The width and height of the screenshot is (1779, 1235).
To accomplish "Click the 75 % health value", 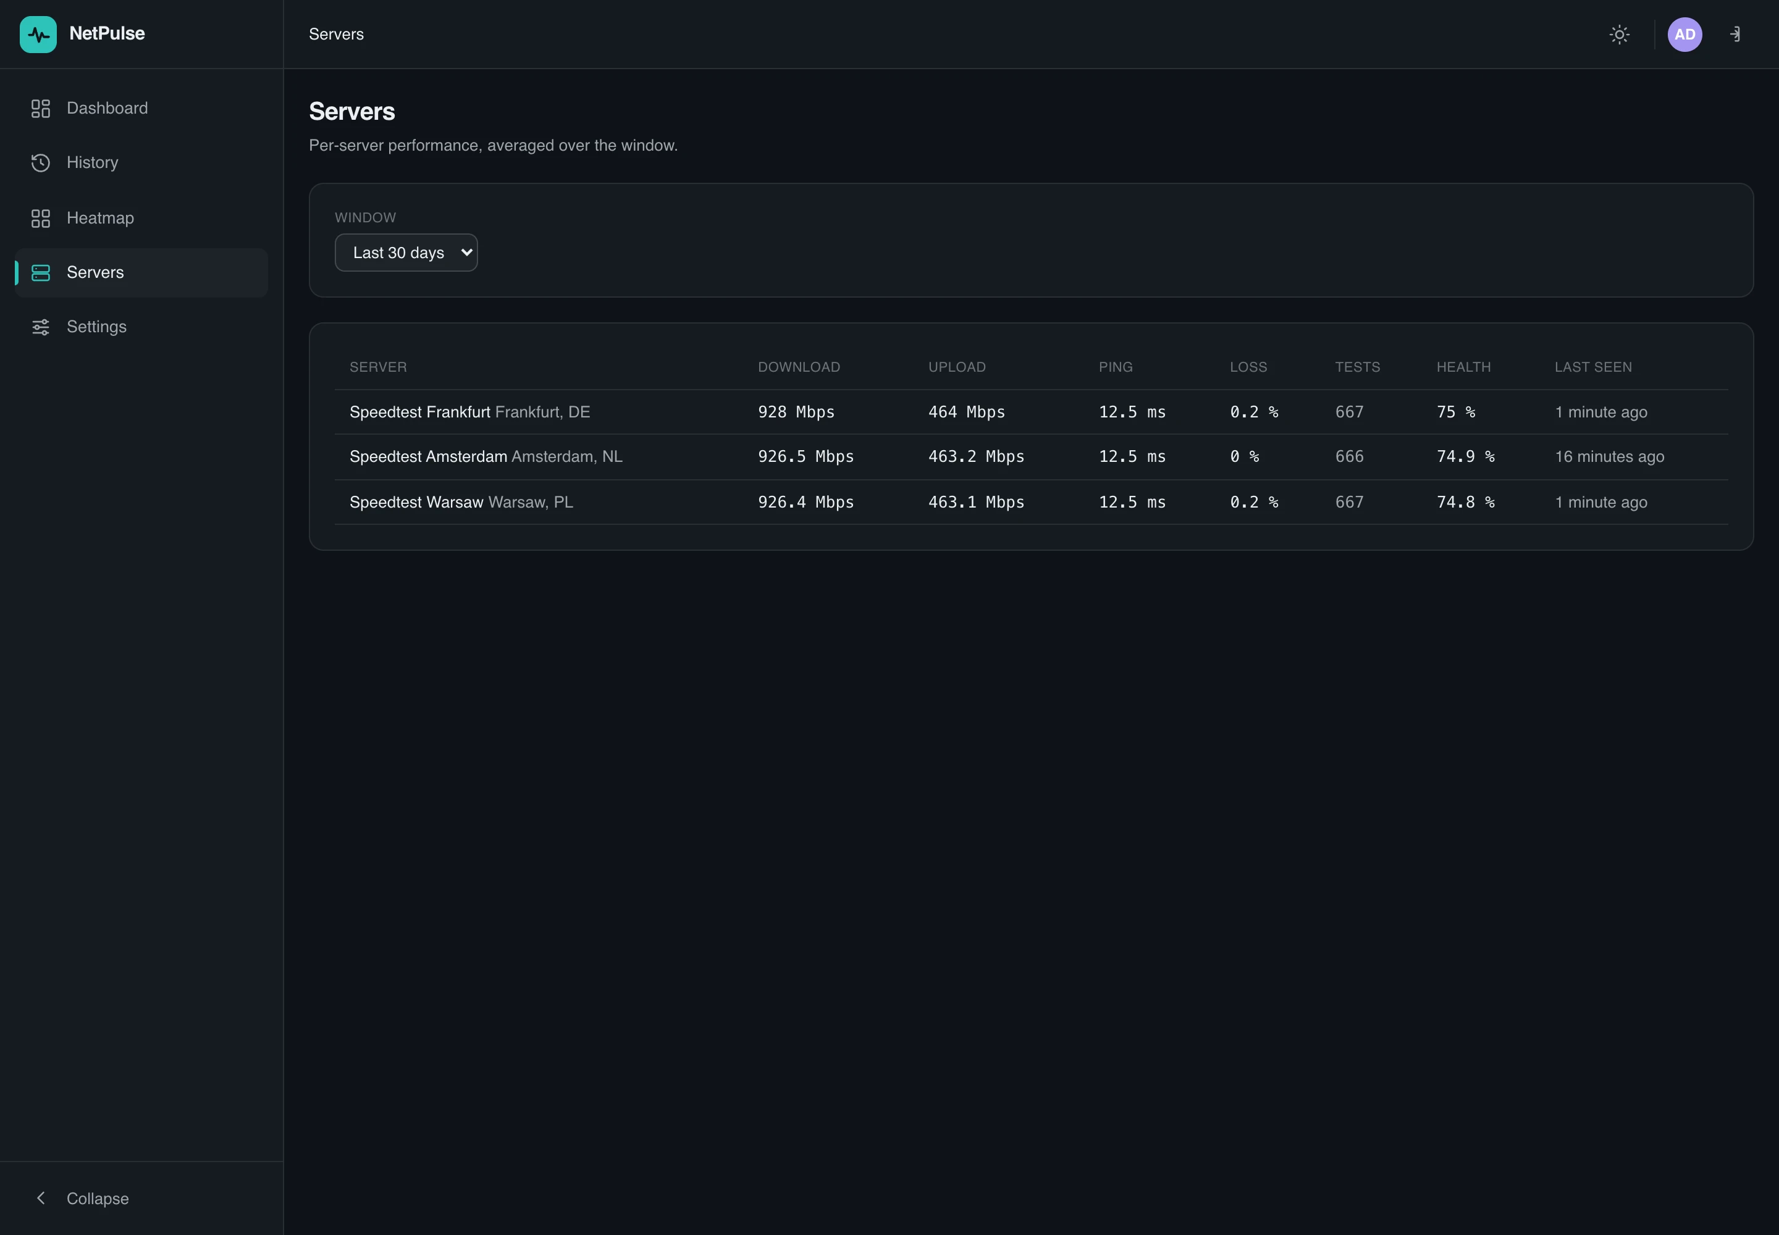I will 1455,412.
